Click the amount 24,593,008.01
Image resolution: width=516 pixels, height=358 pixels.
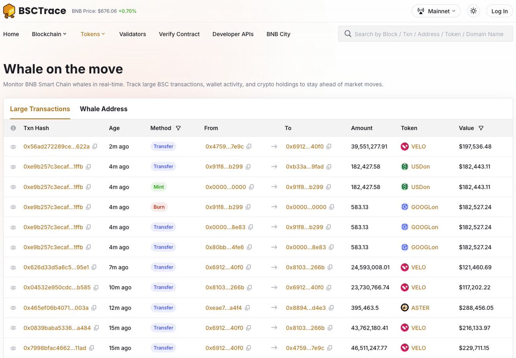coord(371,267)
